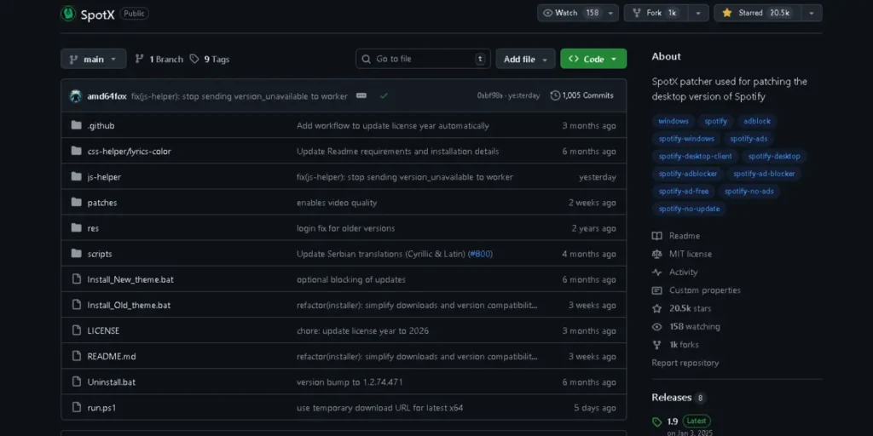Open Install_Old_theme.bat file
Image resolution: width=873 pixels, height=436 pixels.
tap(130, 305)
